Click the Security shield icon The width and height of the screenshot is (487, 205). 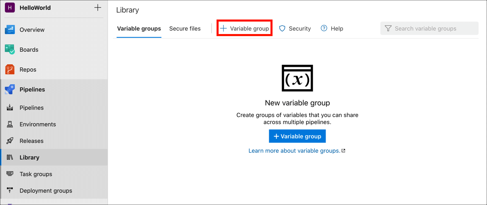pos(282,29)
